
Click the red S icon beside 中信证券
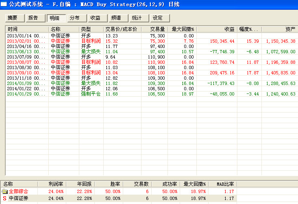tap(5, 198)
